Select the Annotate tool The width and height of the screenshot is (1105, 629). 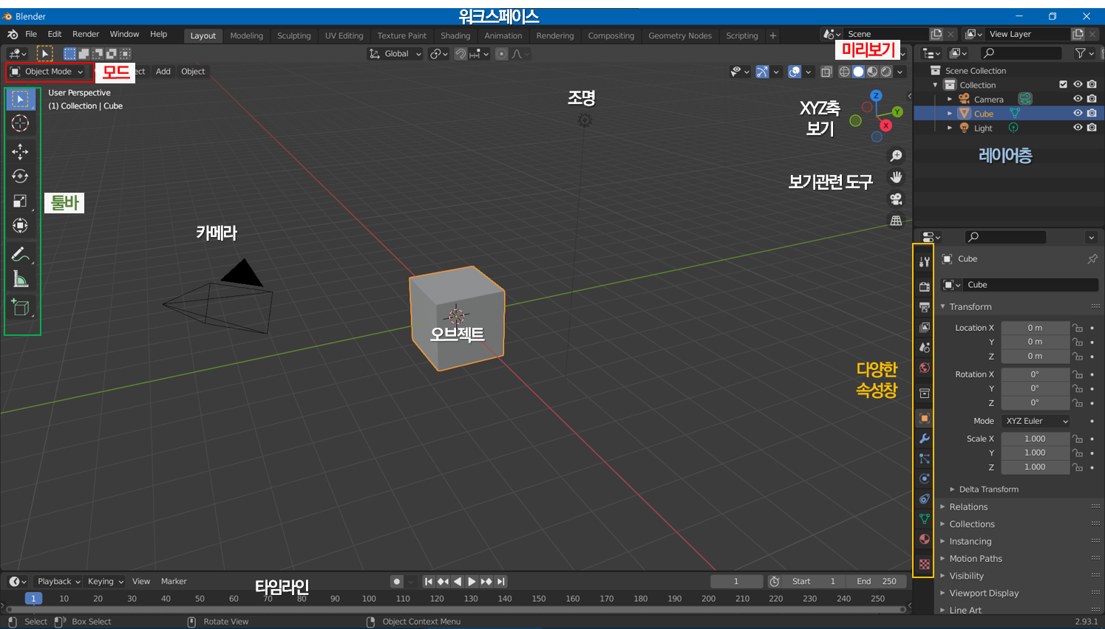click(x=21, y=255)
